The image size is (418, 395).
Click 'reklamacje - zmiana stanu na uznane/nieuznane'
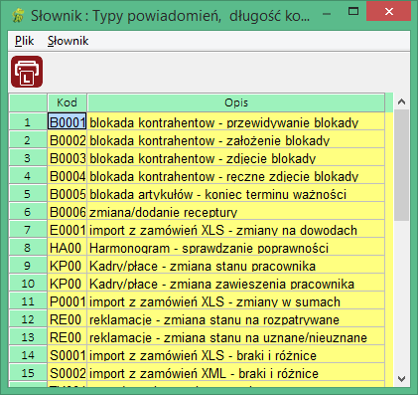[x=236, y=337]
